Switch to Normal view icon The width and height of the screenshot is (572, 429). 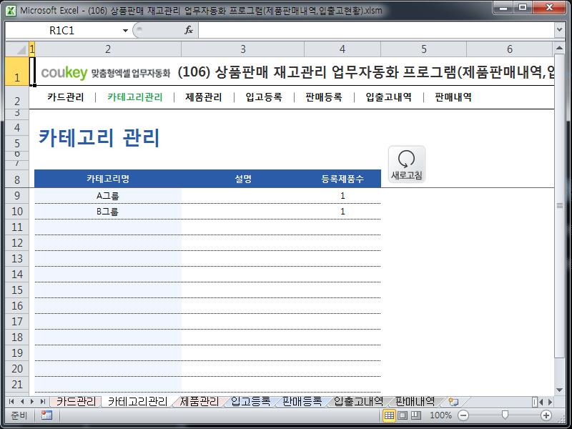click(389, 415)
